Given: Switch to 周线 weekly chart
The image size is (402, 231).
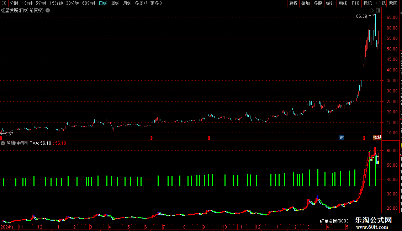Looking at the screenshot, I should (x=115, y=3).
